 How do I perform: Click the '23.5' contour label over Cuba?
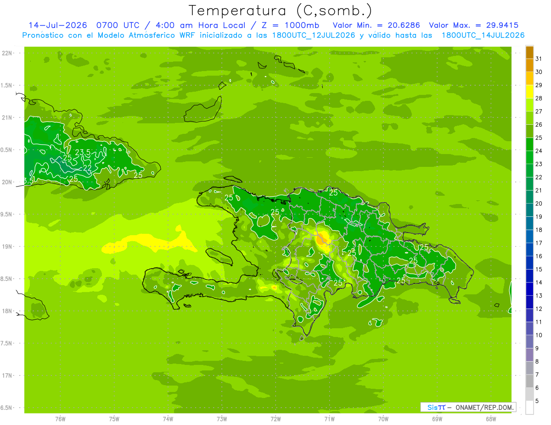point(83,152)
